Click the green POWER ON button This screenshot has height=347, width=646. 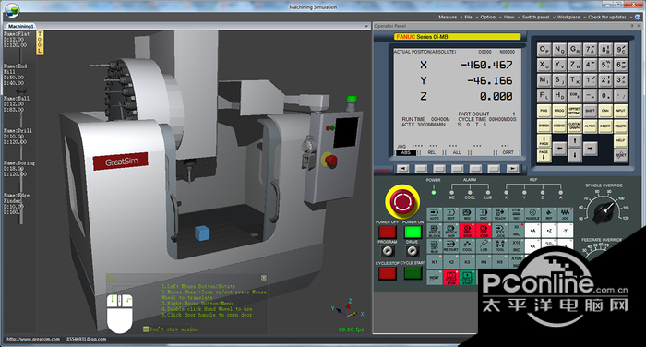click(413, 232)
